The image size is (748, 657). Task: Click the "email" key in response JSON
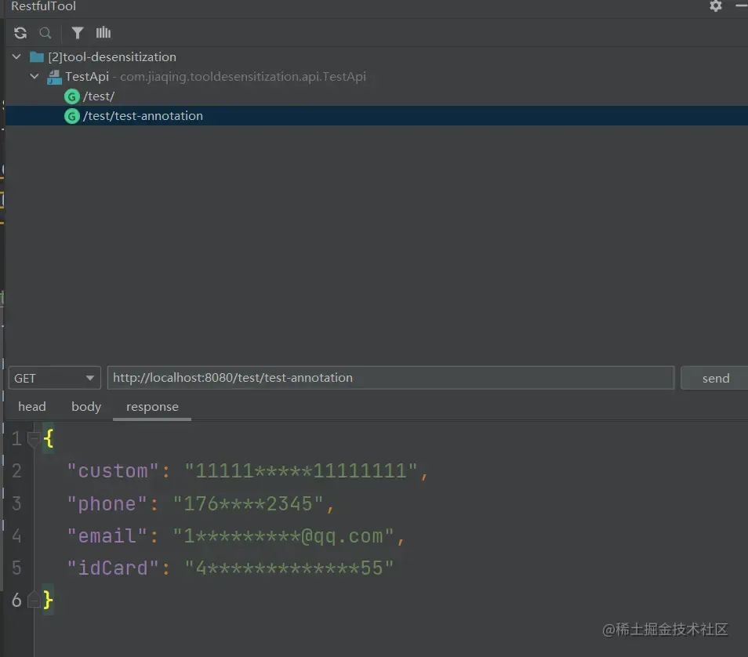point(107,536)
